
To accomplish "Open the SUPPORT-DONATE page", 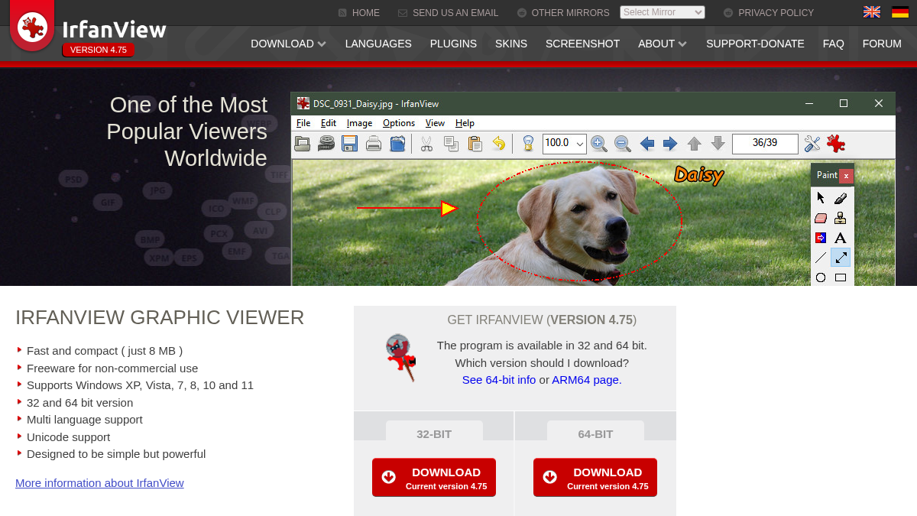I will point(755,44).
